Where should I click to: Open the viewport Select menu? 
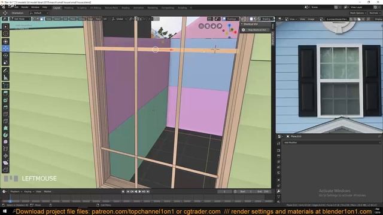coord(57,19)
